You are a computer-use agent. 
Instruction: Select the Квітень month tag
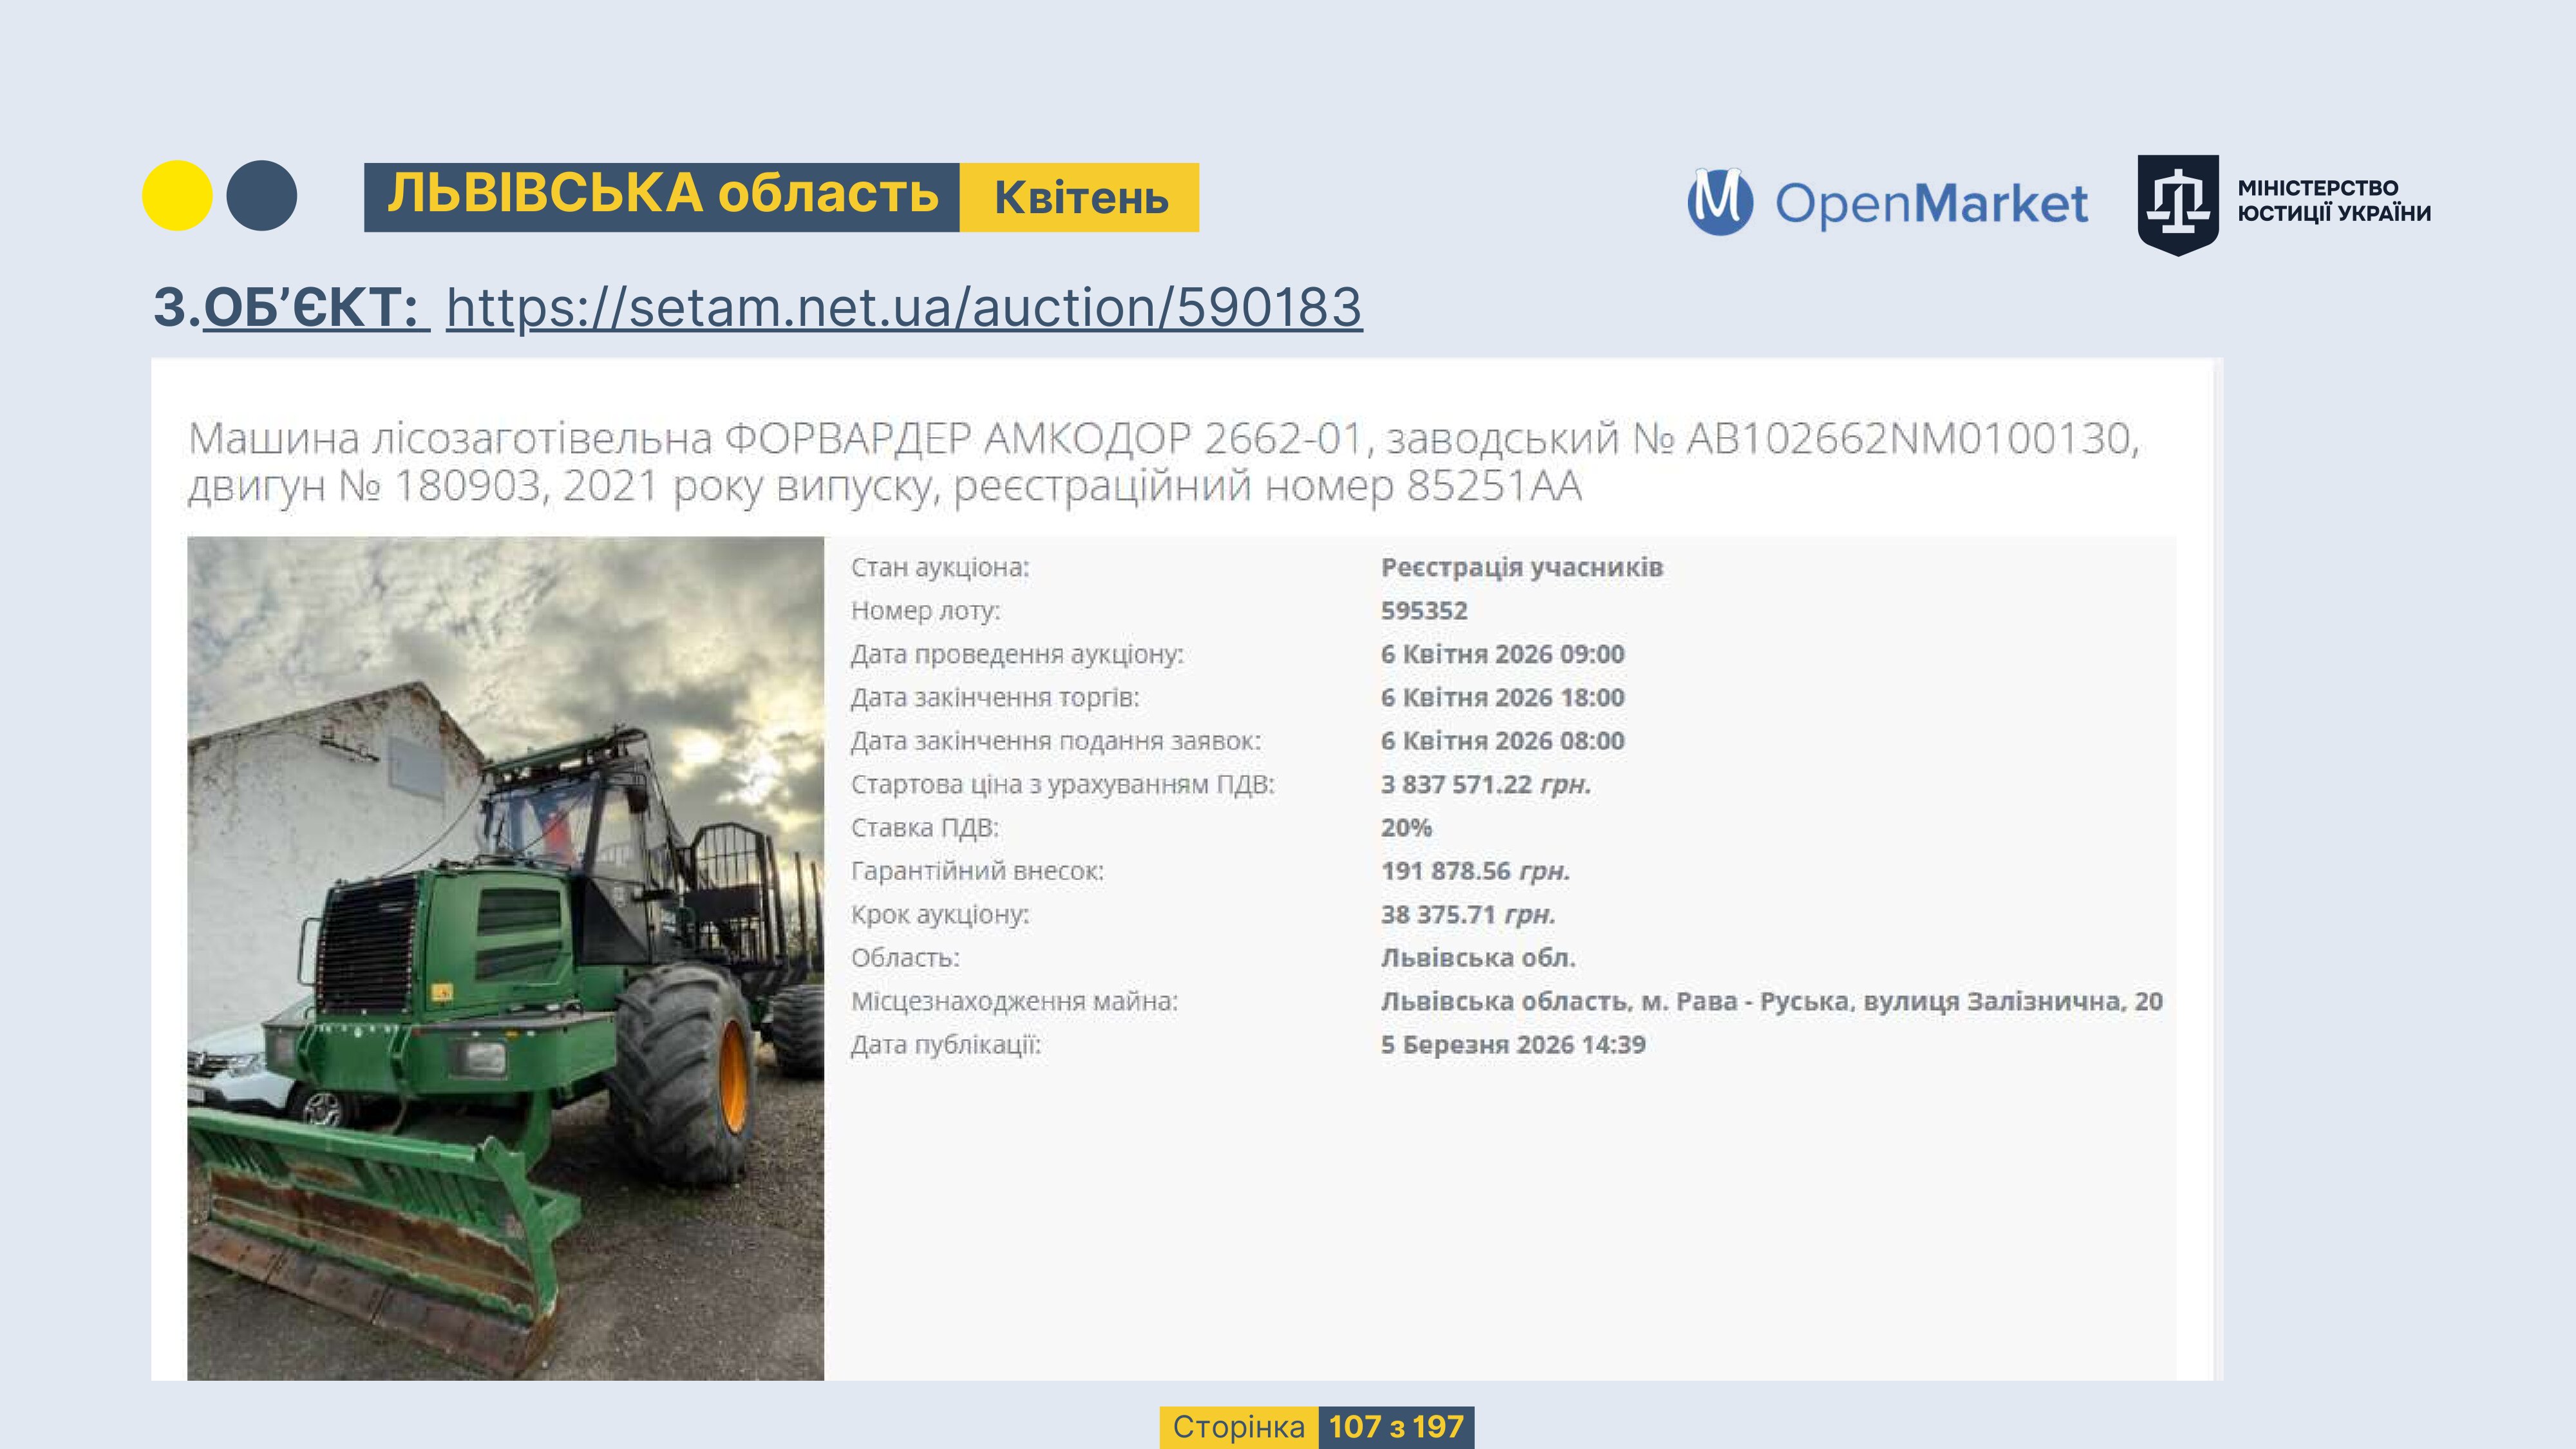point(1080,198)
